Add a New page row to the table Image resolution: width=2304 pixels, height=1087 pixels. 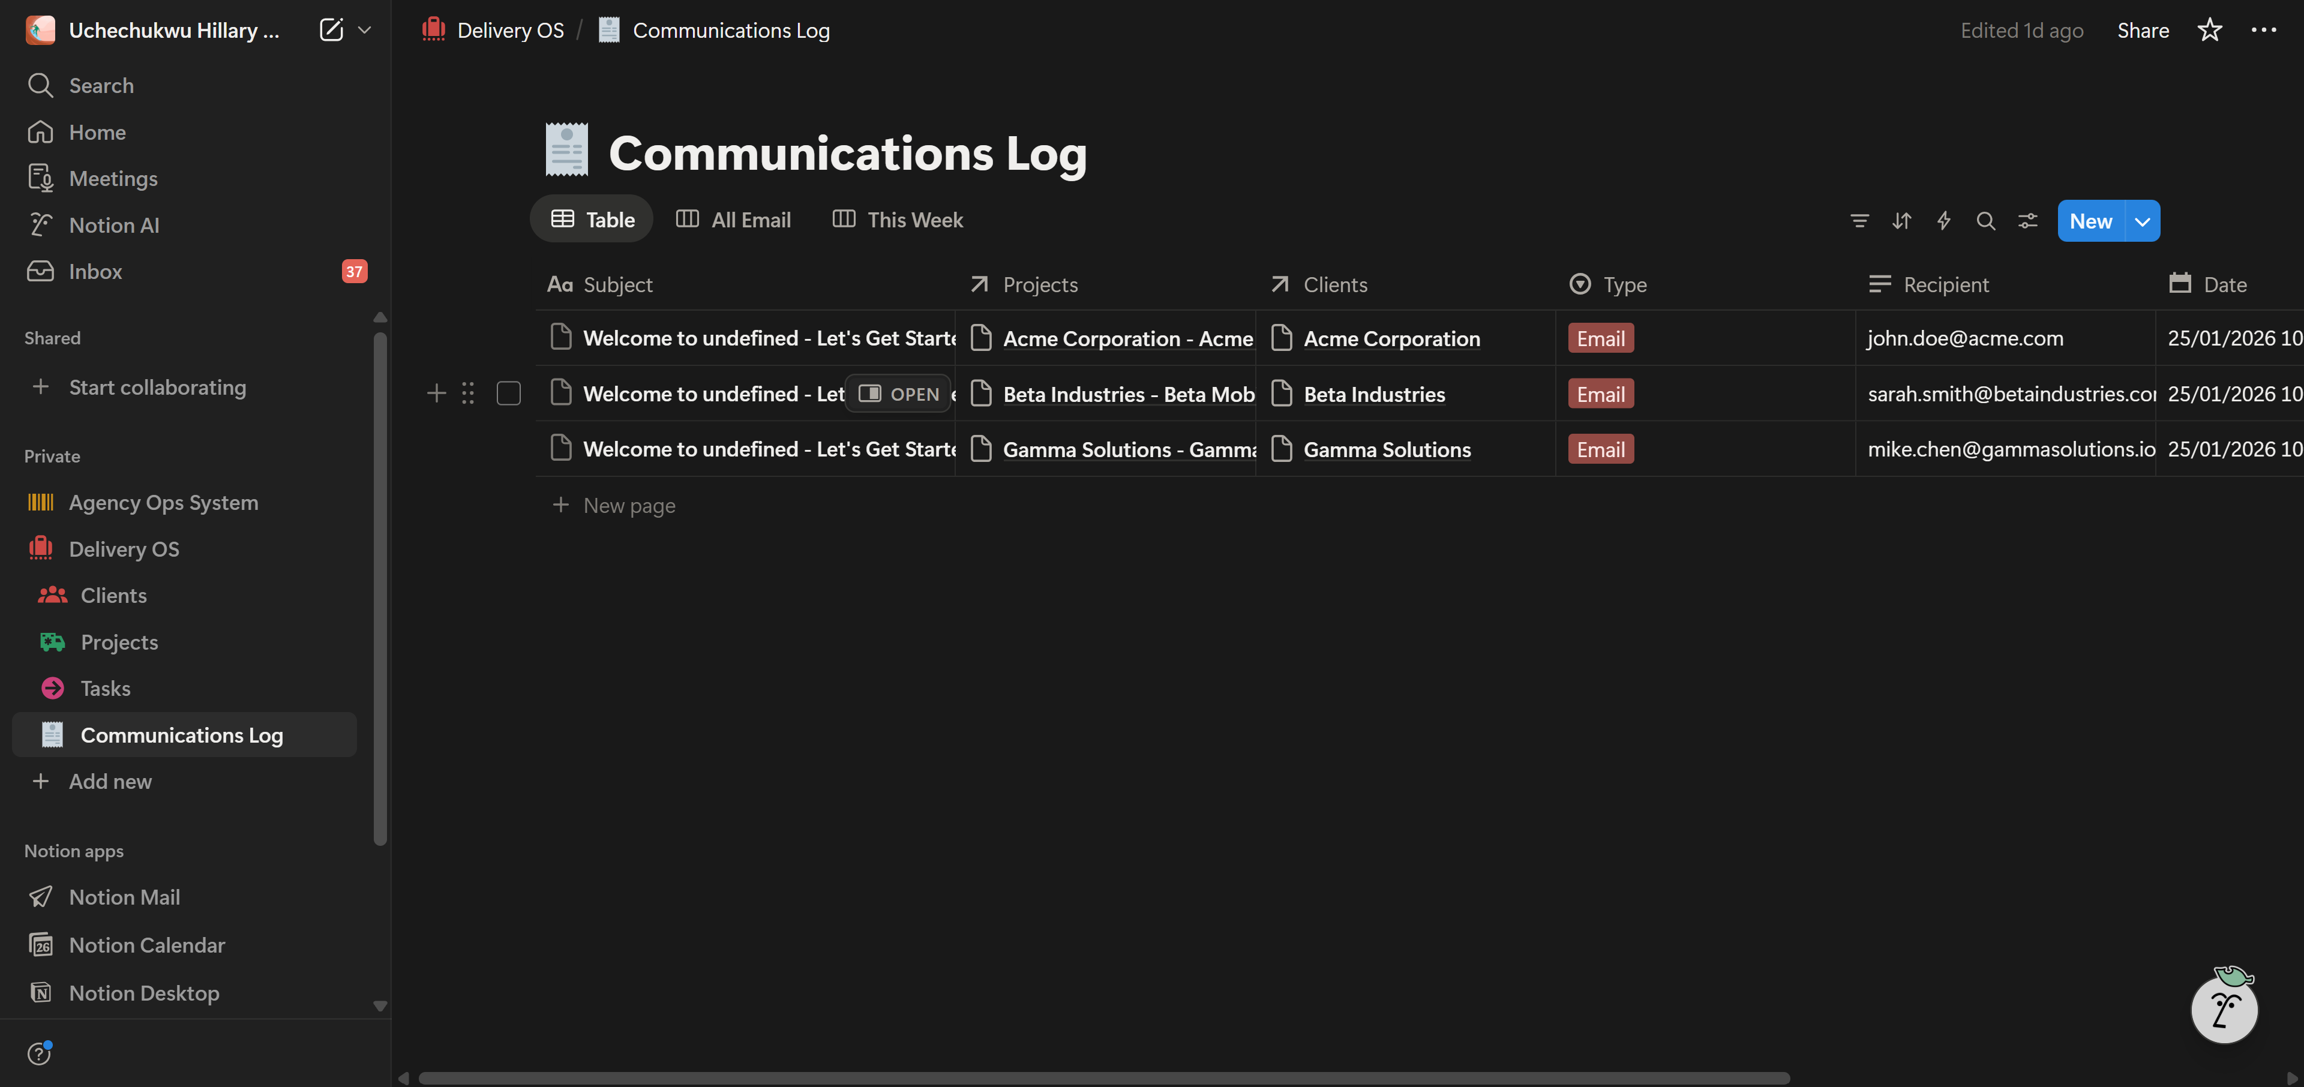point(629,505)
